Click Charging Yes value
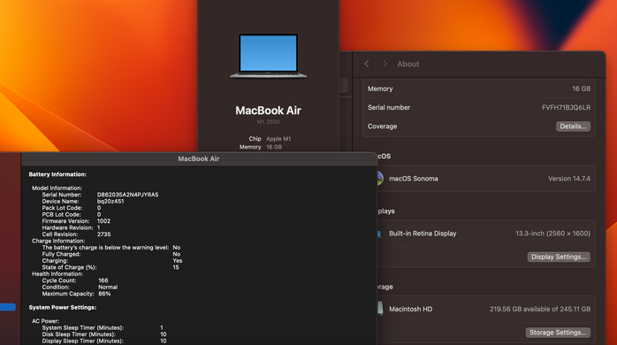The image size is (617, 345). tap(178, 261)
